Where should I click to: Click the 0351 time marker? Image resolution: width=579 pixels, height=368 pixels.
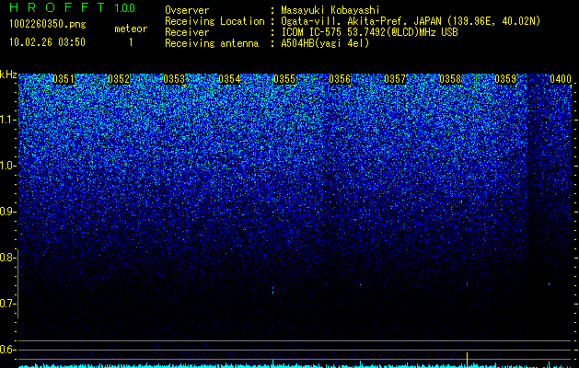pyautogui.click(x=64, y=79)
